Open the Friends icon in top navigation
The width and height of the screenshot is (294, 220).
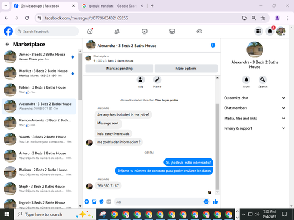[117, 31]
